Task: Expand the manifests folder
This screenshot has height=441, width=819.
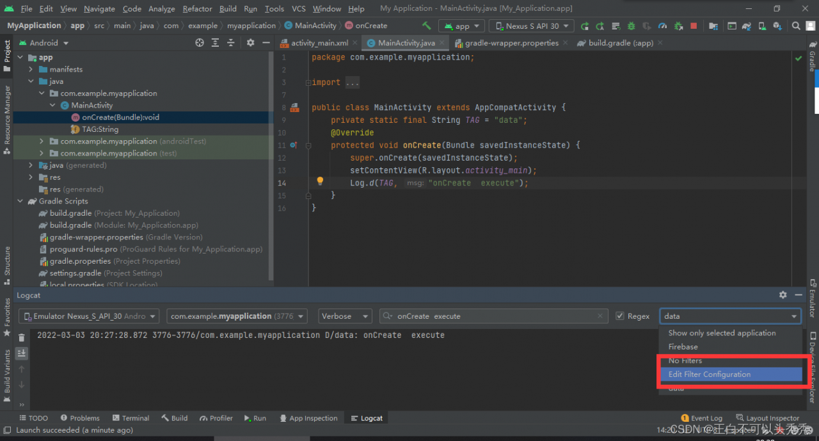Action: click(x=31, y=69)
